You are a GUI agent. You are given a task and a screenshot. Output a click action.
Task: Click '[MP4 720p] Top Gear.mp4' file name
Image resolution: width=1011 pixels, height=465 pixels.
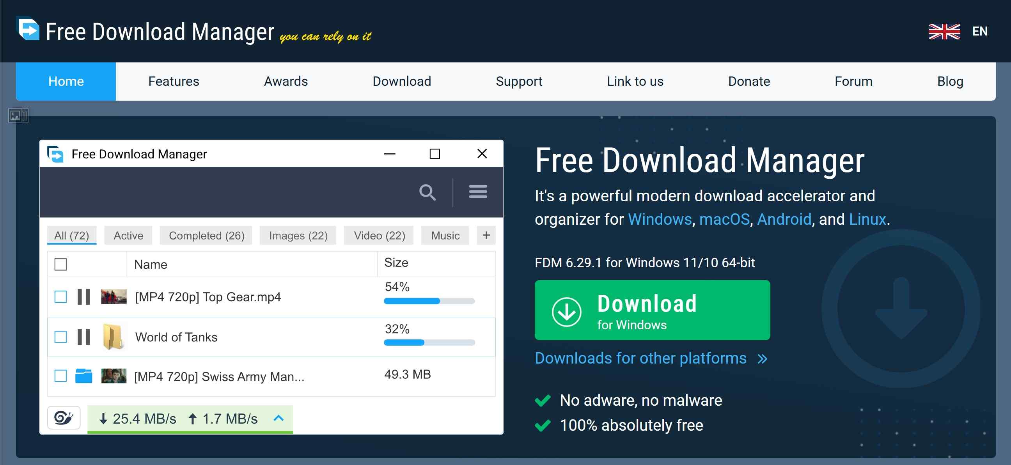pos(208,297)
